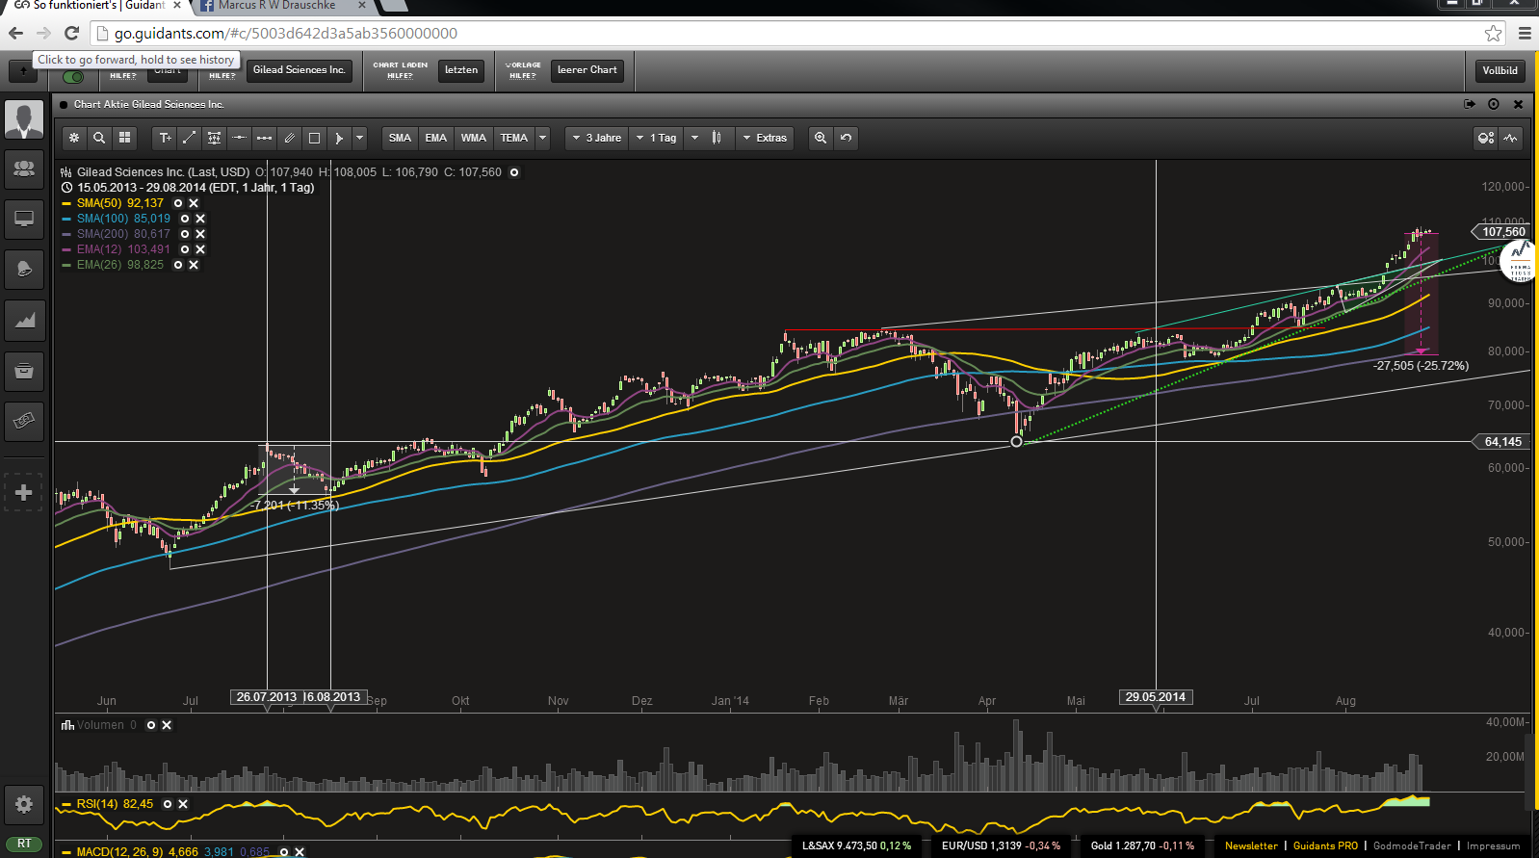Switch chart type via candlestick icon
The height and width of the screenshot is (858, 1539).
[717, 138]
